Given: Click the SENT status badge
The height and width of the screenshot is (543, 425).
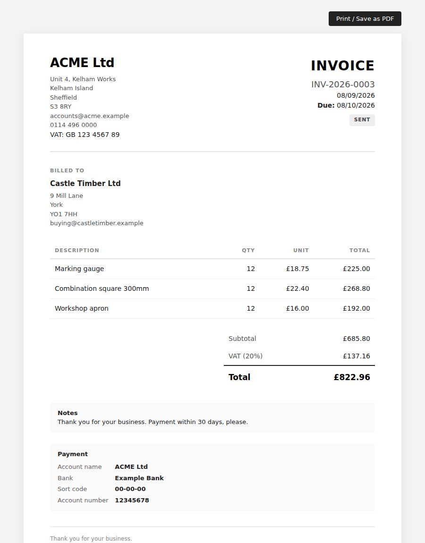Looking at the screenshot, I should [362, 120].
